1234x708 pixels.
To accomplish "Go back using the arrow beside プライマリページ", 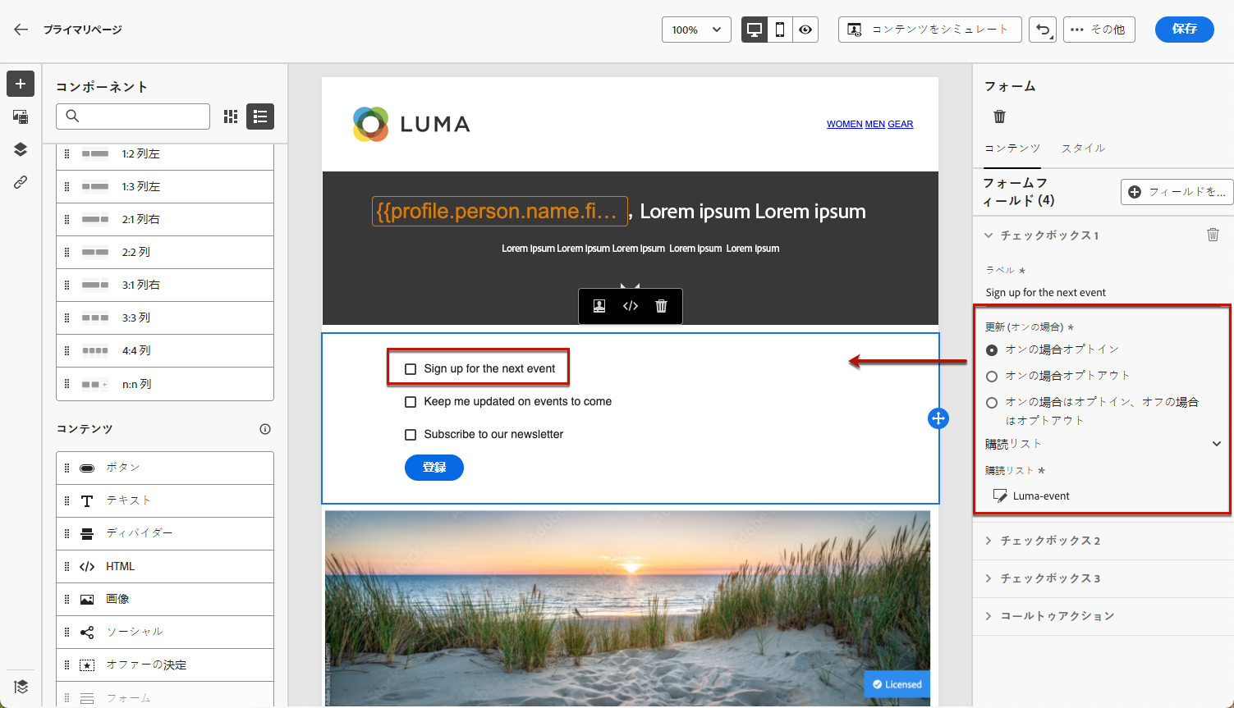I will [x=21, y=30].
